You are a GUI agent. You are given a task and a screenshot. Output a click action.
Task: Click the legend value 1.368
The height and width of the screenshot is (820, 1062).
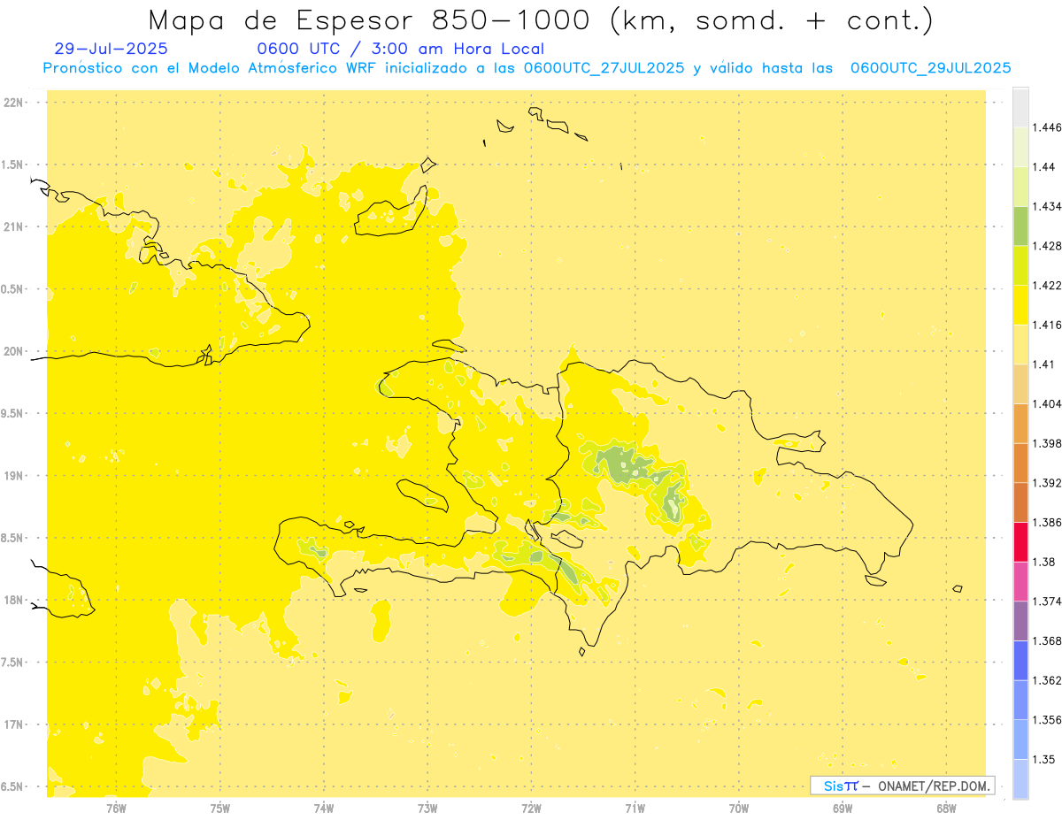1047,640
